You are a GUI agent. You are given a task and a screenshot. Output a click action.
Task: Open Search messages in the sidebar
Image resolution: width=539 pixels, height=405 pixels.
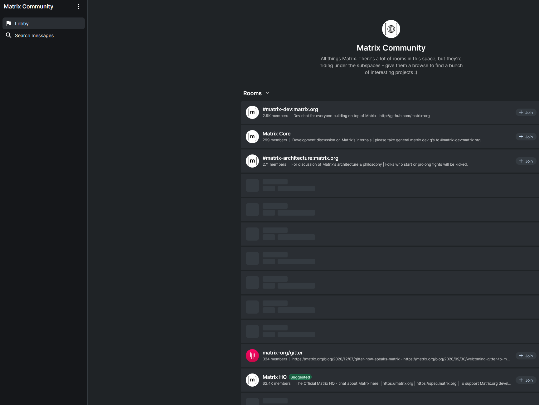(x=44, y=35)
